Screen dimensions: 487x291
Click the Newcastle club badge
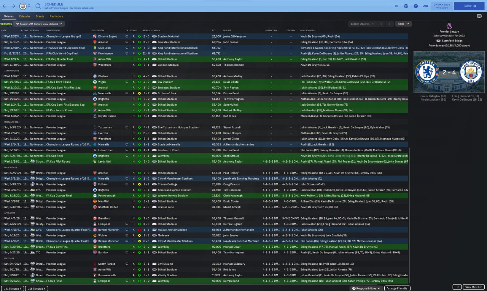pos(95,93)
